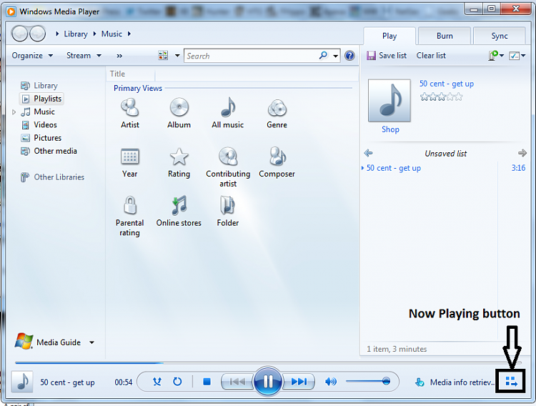The image size is (536, 406).
Task: Open the Composer view icon
Action: pos(277,156)
